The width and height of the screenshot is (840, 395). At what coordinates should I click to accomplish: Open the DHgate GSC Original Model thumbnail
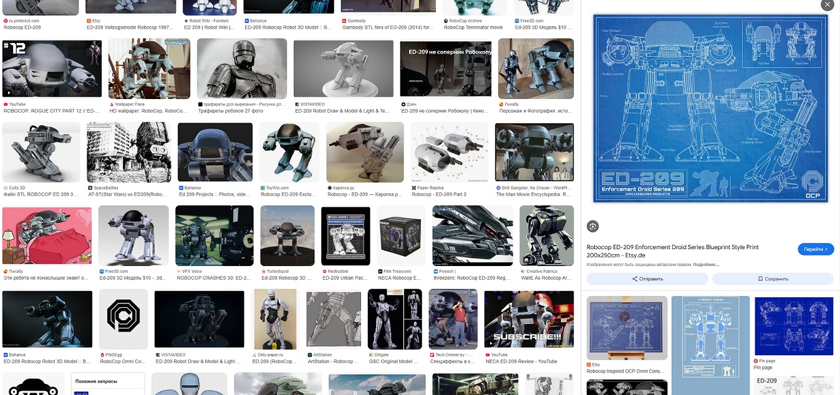pyautogui.click(x=395, y=320)
